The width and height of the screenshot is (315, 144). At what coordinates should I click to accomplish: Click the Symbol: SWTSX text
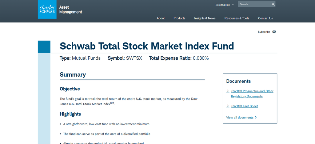(x=125, y=58)
